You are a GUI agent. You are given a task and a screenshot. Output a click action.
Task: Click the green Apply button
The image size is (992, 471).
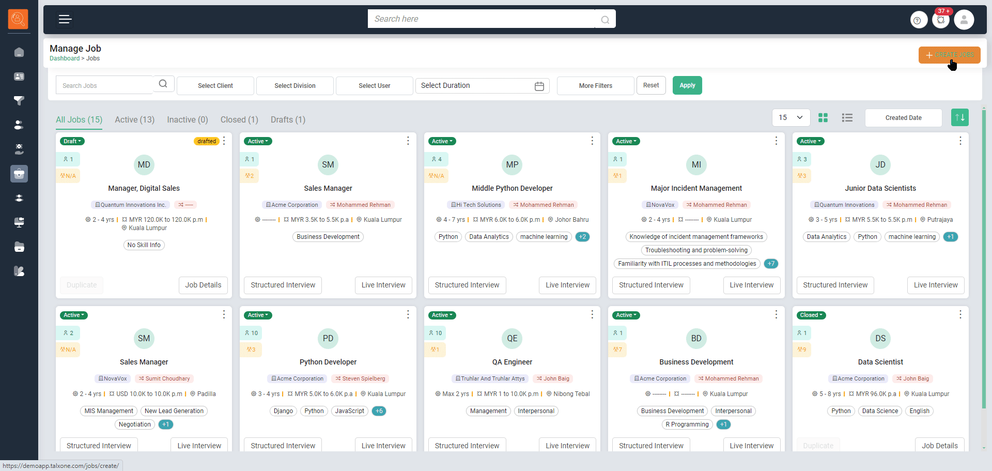(687, 86)
